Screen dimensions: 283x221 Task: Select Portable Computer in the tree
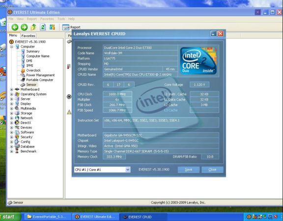point(40,80)
